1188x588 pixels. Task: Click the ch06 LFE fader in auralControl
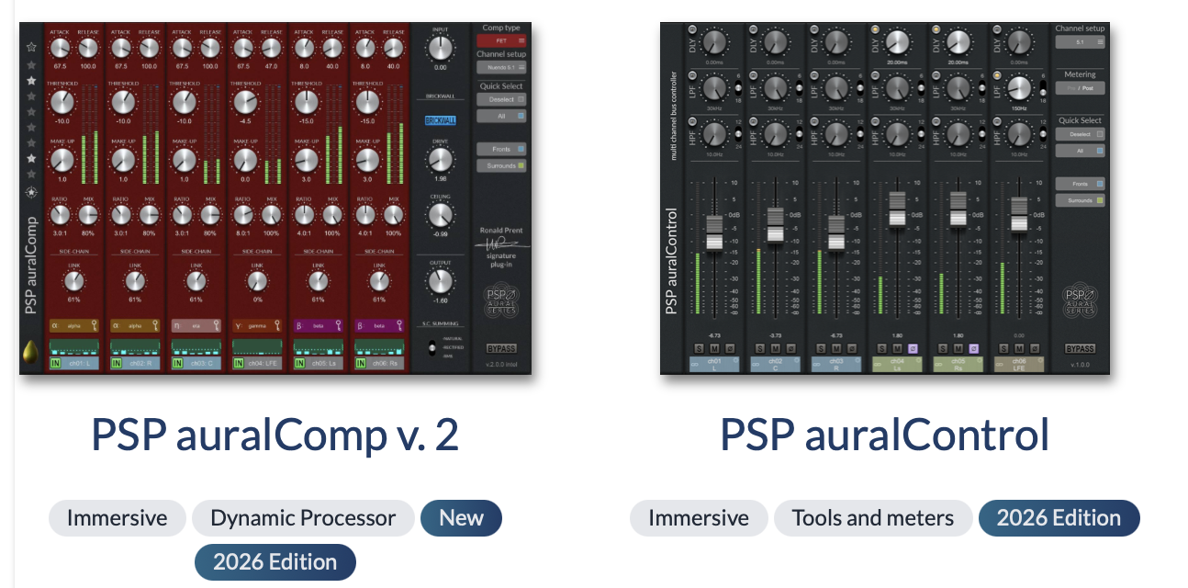[x=1019, y=213]
